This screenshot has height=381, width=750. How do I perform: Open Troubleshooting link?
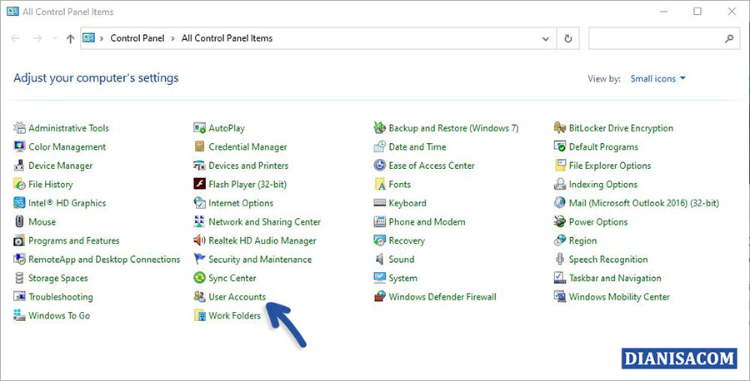pos(61,296)
